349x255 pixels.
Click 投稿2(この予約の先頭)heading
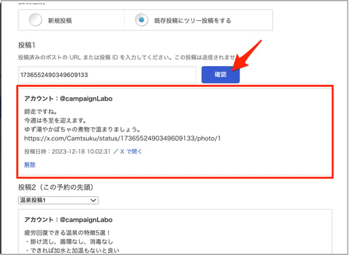(55, 187)
